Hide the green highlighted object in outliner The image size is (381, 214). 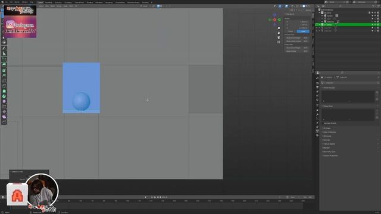pos(375,25)
